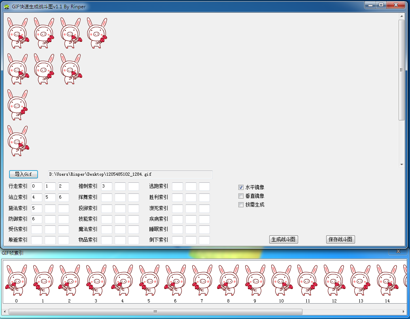The image size is (410, 319).
Task: Click the app icon in the title bar
Action: coord(7,7)
